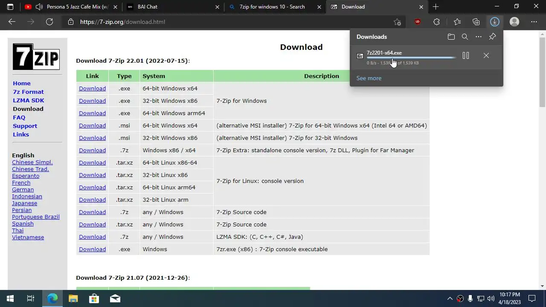The height and width of the screenshot is (307, 546).
Task: Cancel the 7z2201-x64.exe download
Action: pyautogui.click(x=486, y=55)
